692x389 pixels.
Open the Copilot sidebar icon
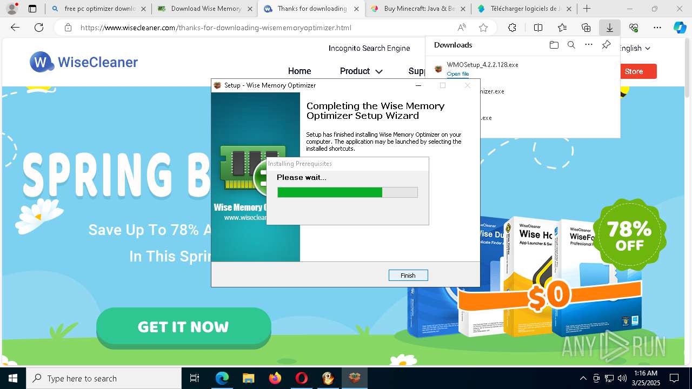[680, 28]
